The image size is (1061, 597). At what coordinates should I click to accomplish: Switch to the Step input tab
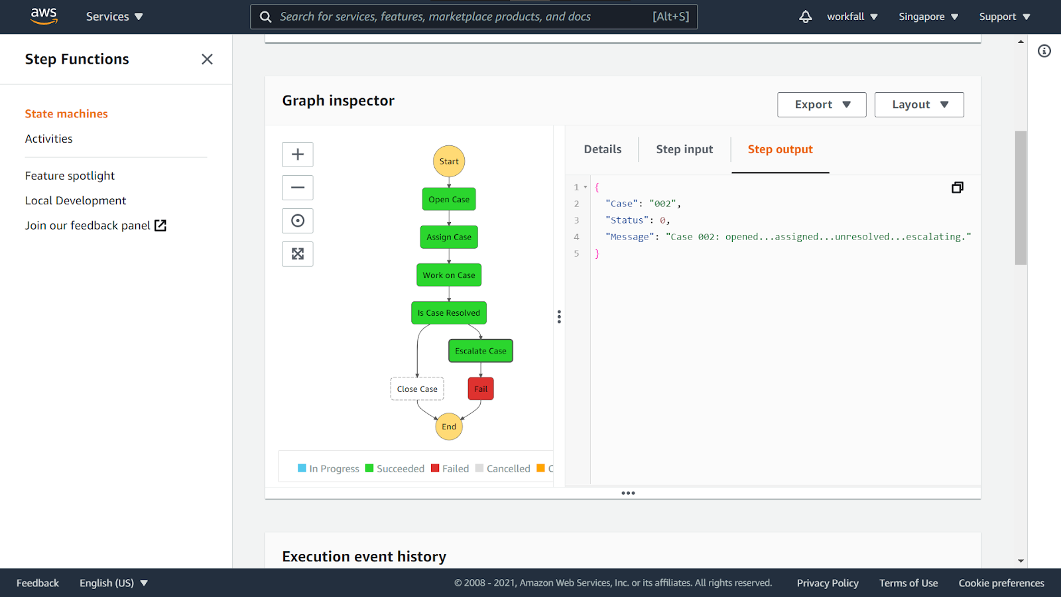(x=684, y=149)
